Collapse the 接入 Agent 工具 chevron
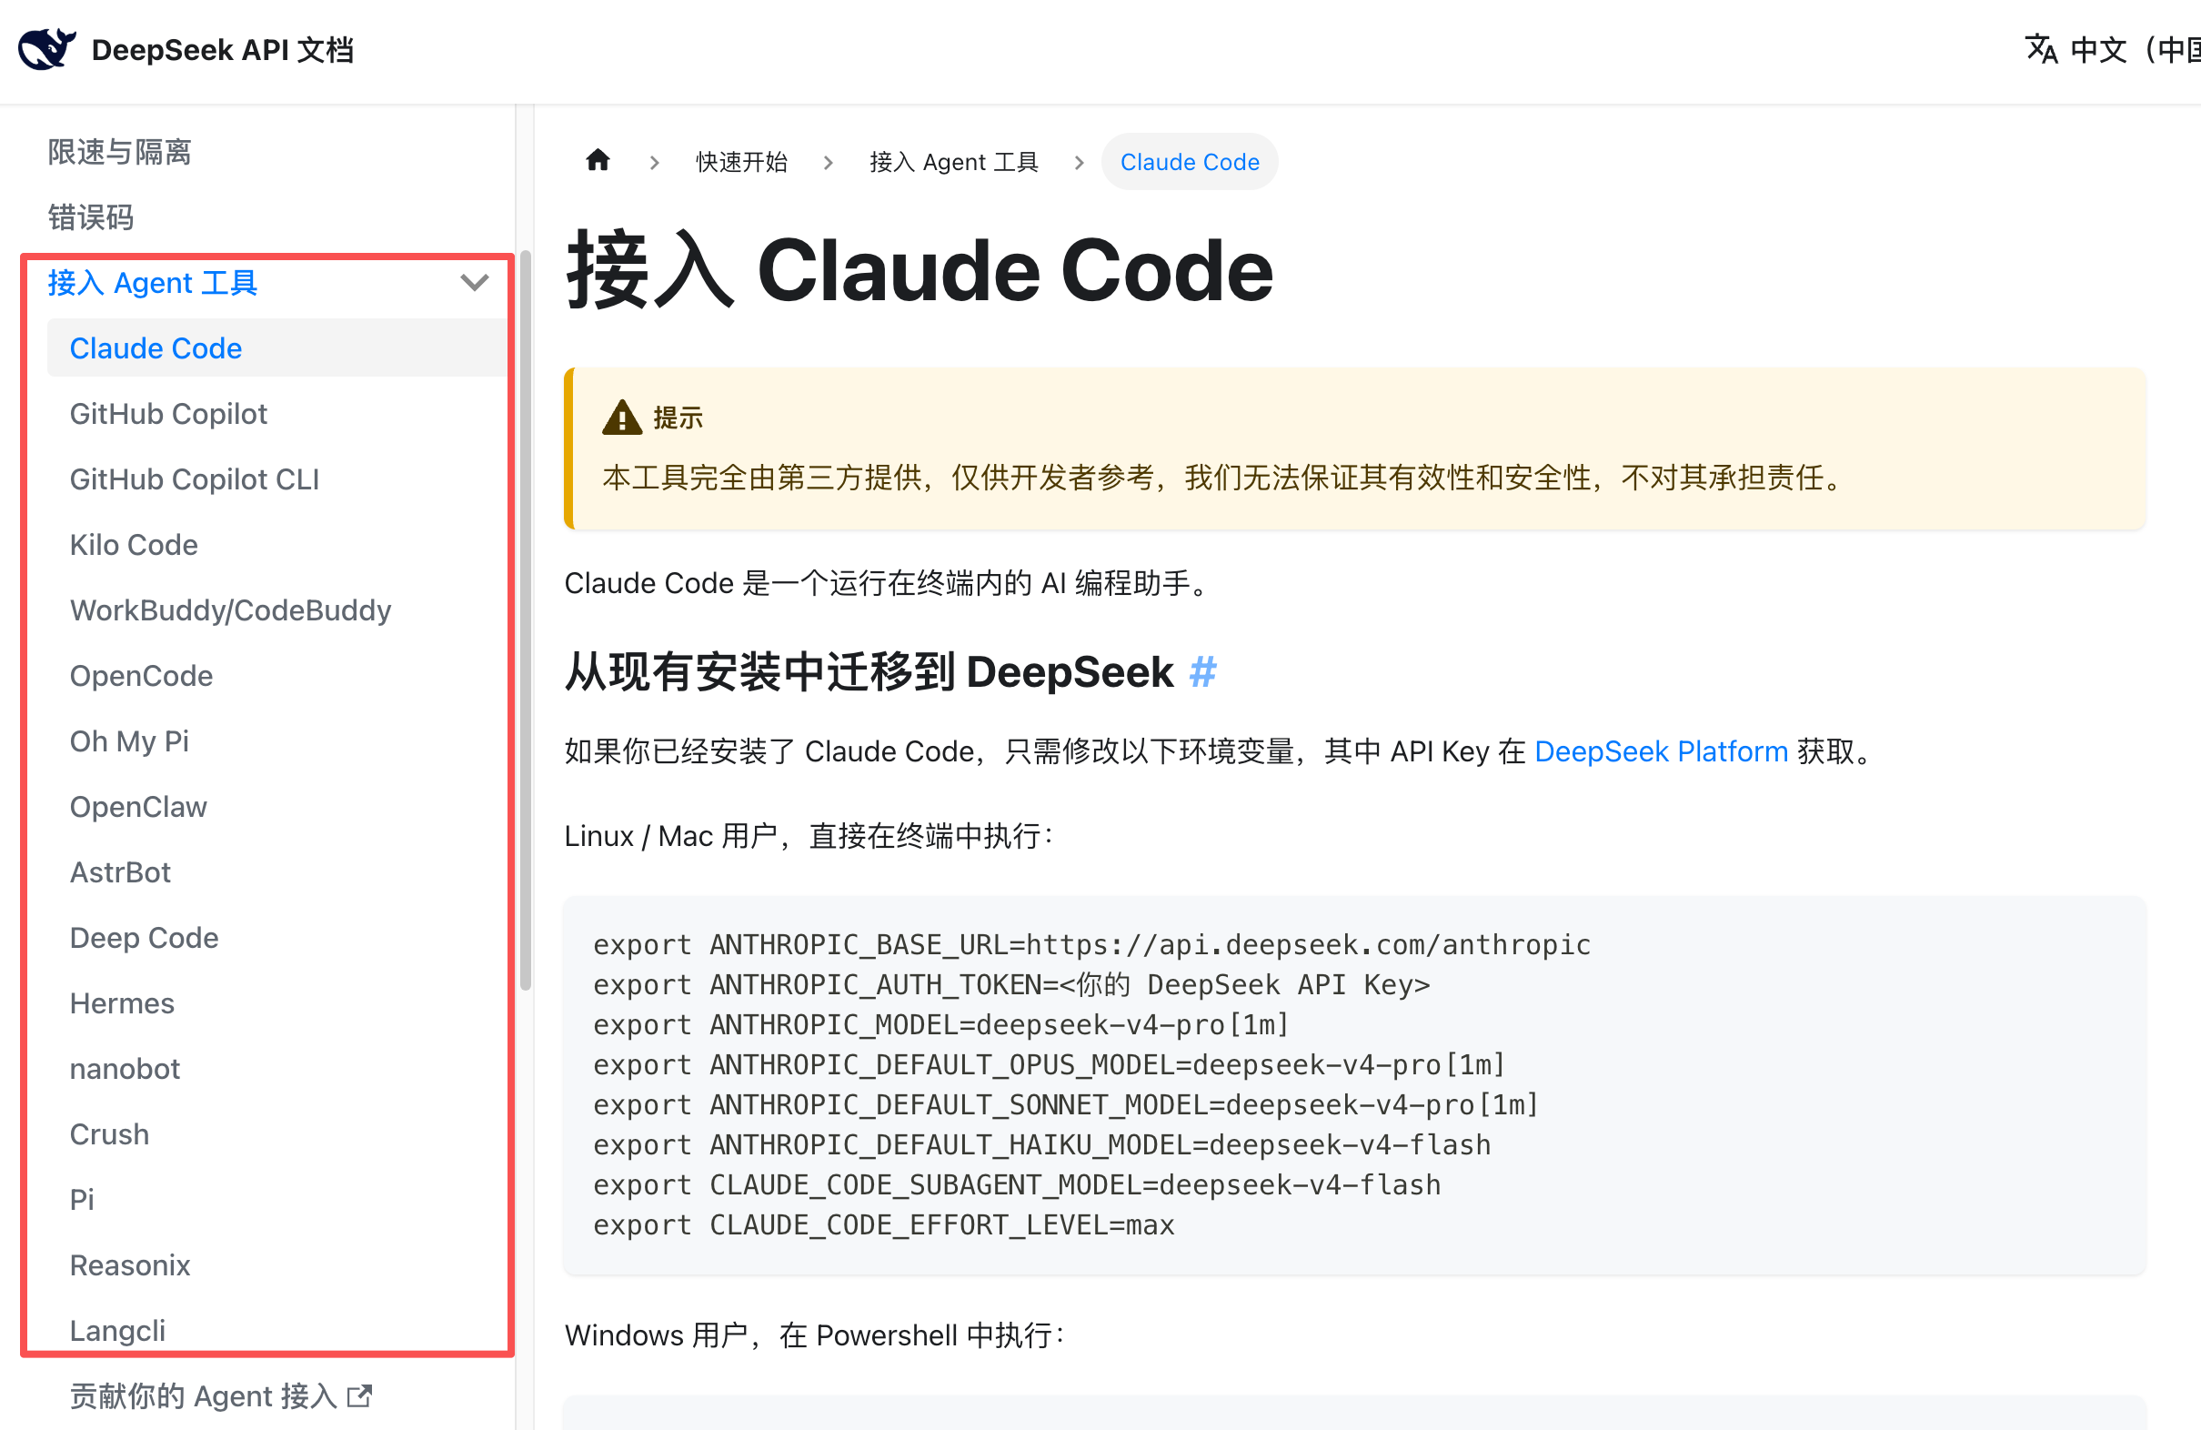This screenshot has height=1430, width=2201. point(475,282)
